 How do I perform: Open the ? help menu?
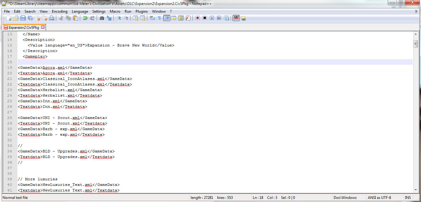coord(171,11)
